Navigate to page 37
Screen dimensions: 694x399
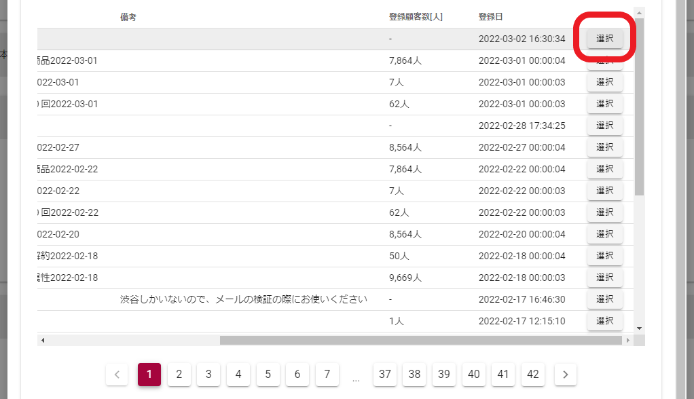pos(385,374)
